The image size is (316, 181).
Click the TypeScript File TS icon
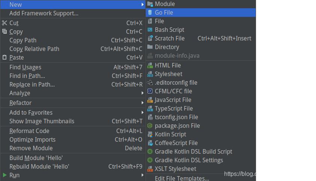[x=150, y=108]
